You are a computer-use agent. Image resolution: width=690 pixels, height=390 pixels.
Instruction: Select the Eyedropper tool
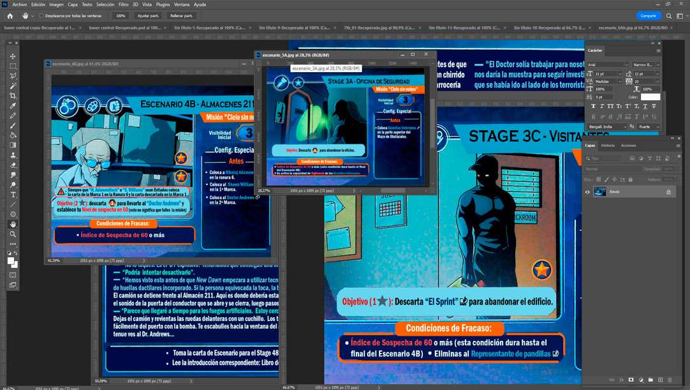coord(13,106)
